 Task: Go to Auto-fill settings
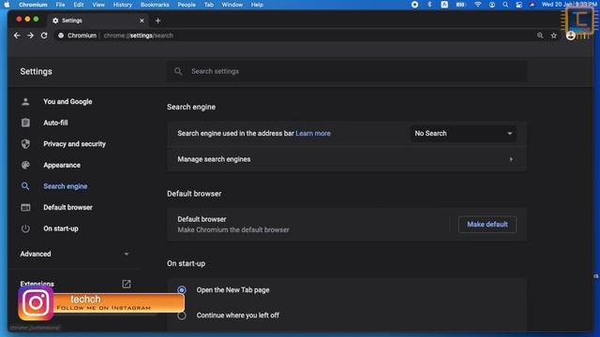click(x=55, y=123)
